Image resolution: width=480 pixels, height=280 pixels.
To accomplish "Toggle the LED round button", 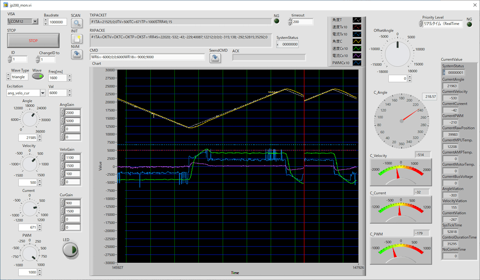I will pyautogui.click(x=70, y=249).
